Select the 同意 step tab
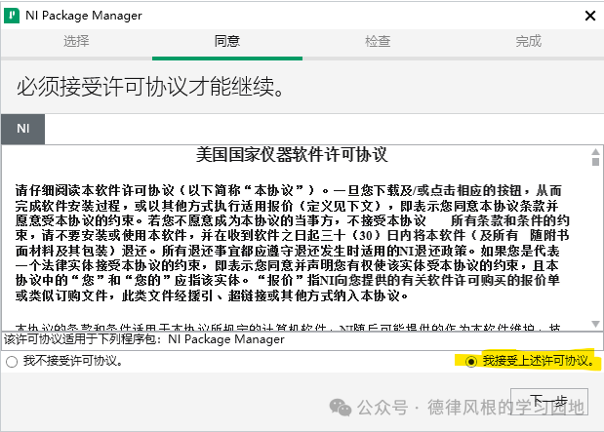This screenshot has width=604, height=432. click(x=227, y=41)
